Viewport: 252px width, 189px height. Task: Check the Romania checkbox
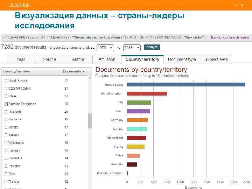pos(6,119)
